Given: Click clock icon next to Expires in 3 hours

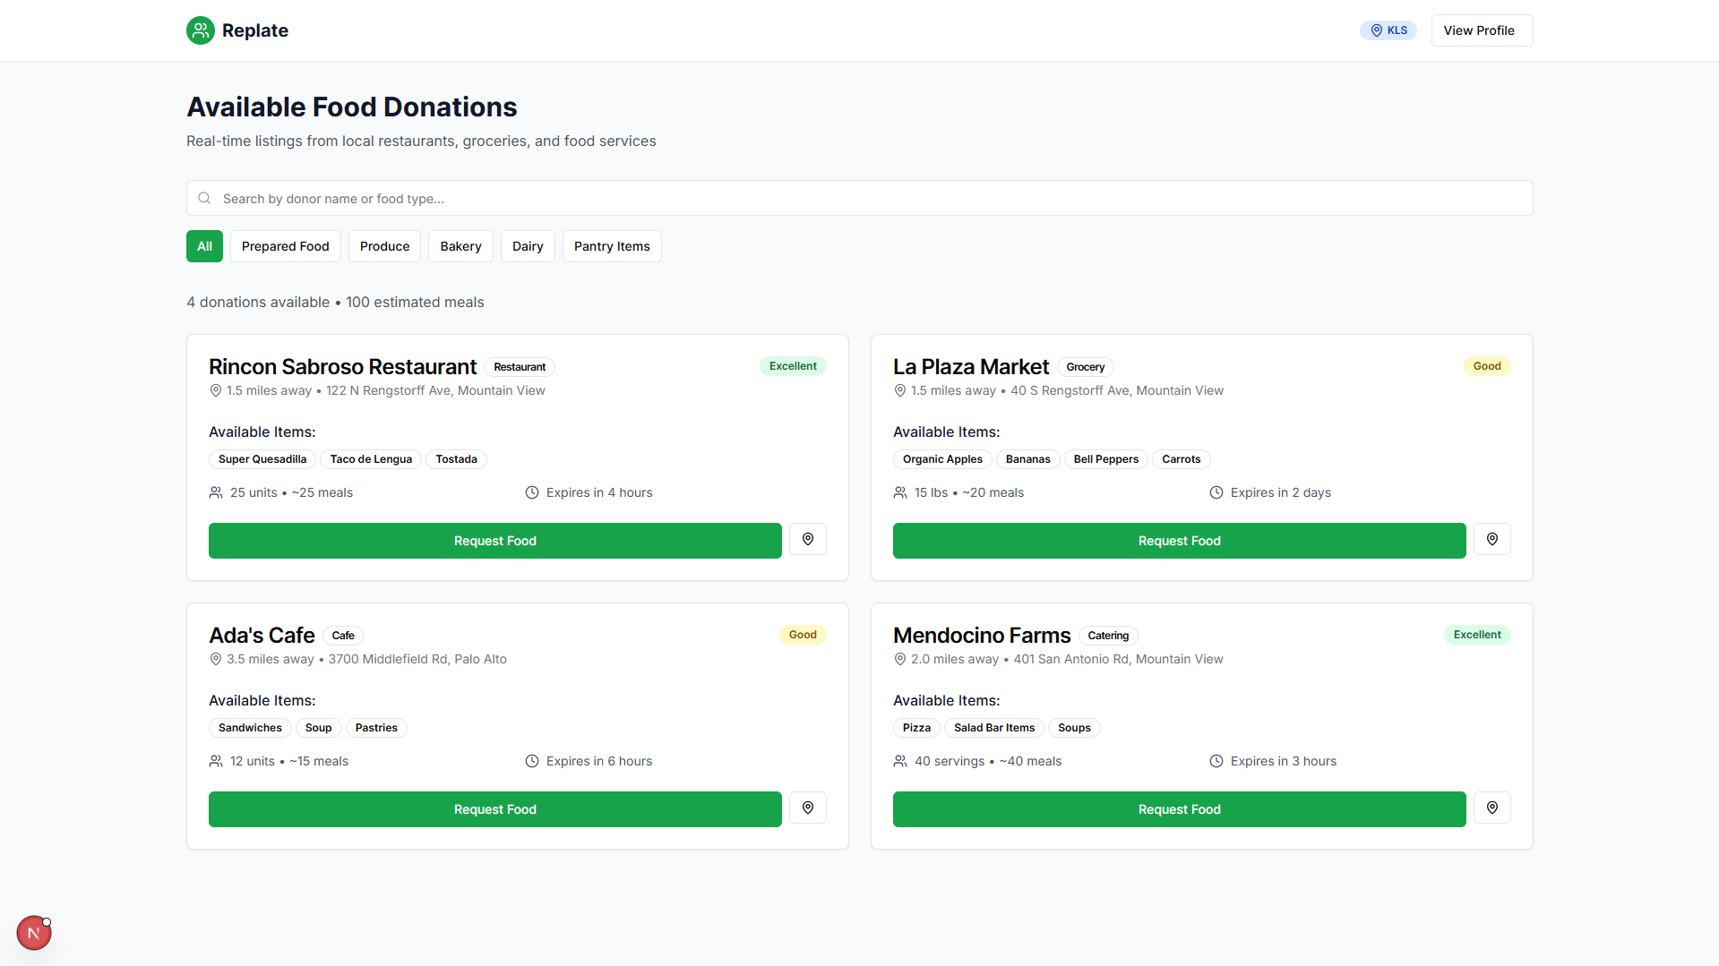Looking at the screenshot, I should 1216,761.
